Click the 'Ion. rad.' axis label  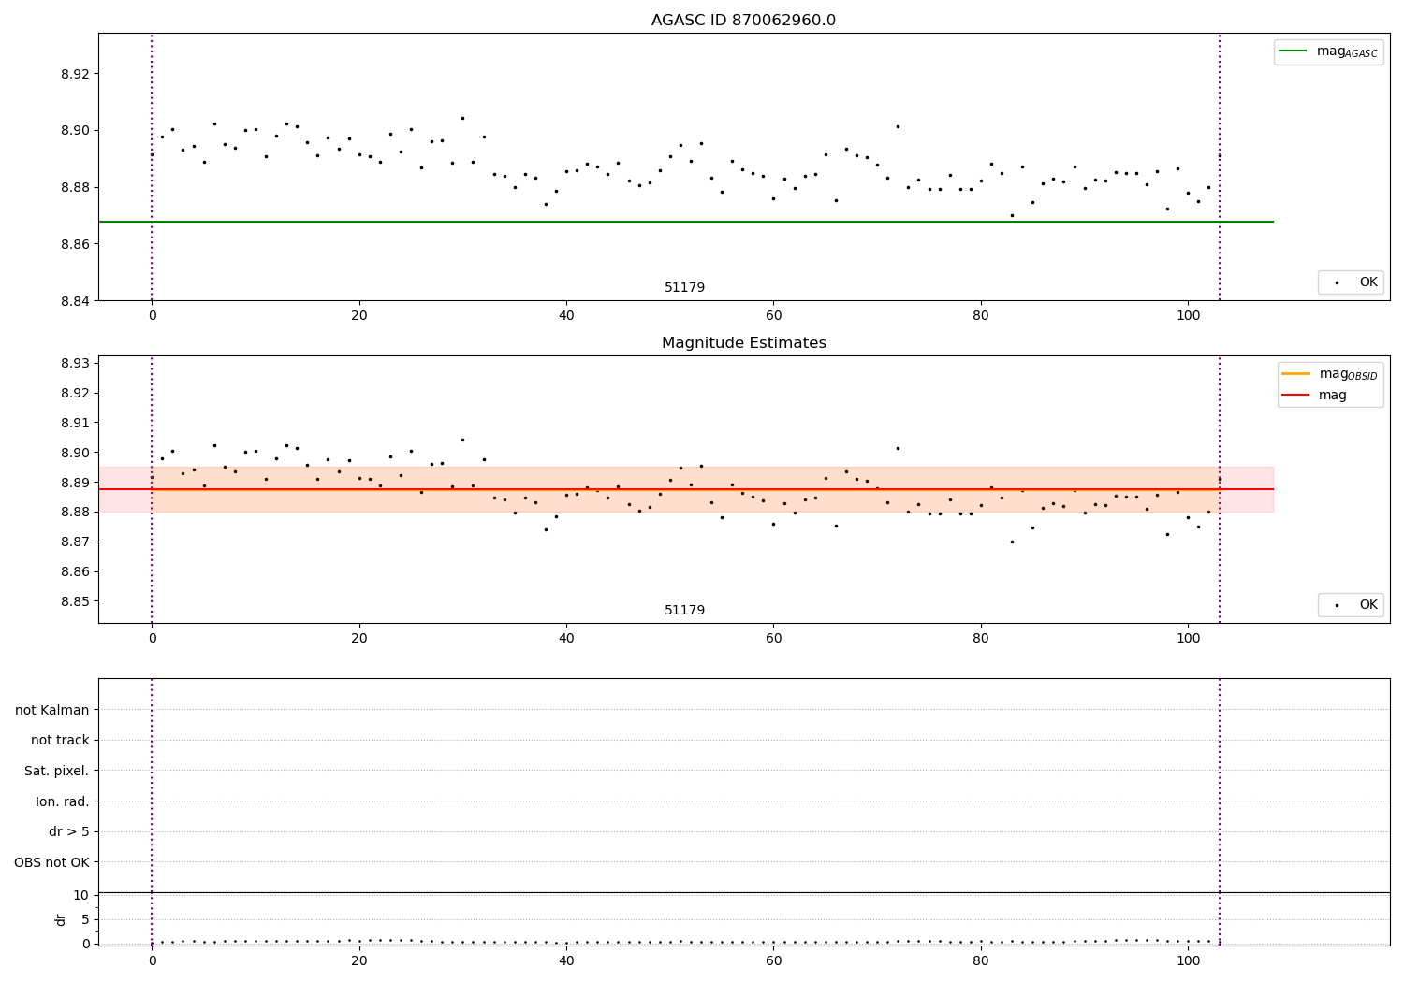63,801
